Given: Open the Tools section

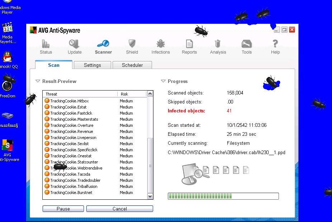Looking at the screenshot, I should [x=247, y=47].
